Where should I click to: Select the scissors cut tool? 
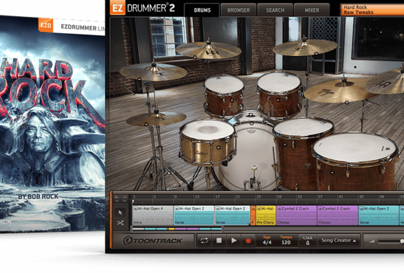[120, 222]
